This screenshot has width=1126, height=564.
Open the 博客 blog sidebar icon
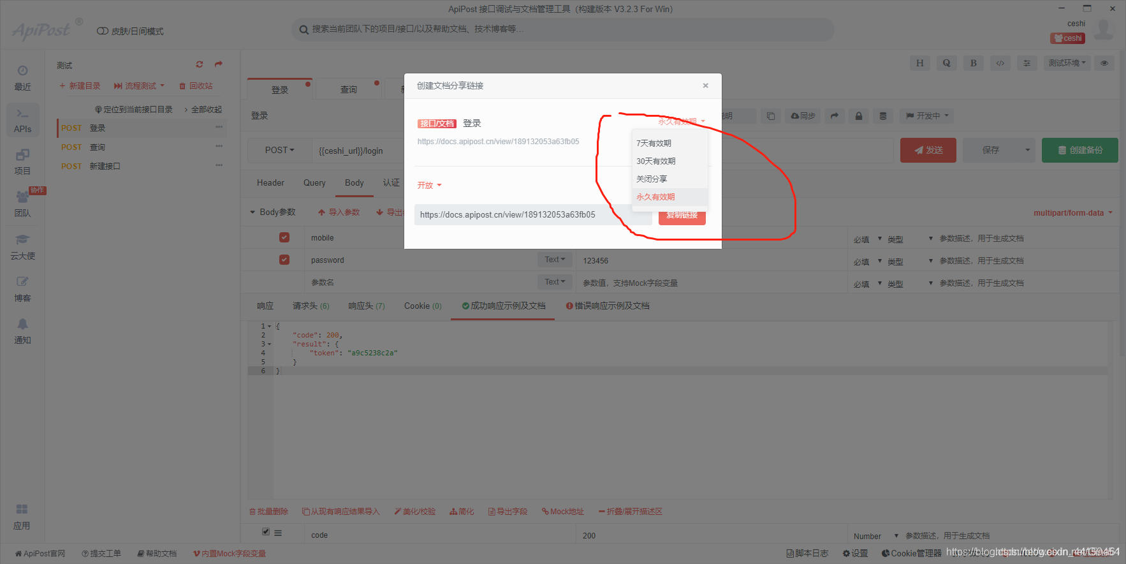click(x=22, y=289)
